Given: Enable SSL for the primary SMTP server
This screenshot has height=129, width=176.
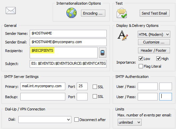Looking at the screenshot, I should point(95,87).
